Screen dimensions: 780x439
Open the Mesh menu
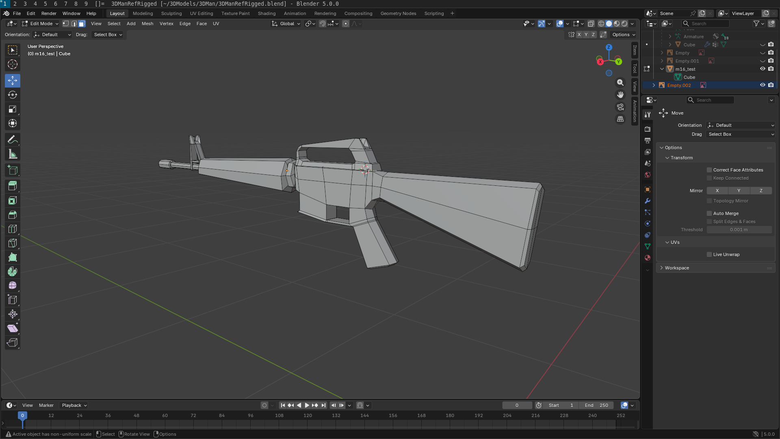click(147, 24)
